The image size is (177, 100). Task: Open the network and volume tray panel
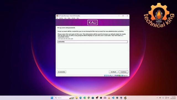167,98
